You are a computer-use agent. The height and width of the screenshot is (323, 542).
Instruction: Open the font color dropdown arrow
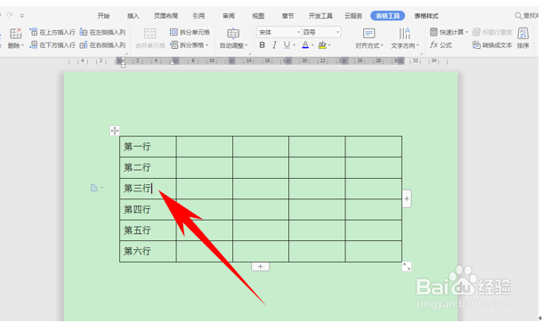pyautogui.click(x=312, y=45)
